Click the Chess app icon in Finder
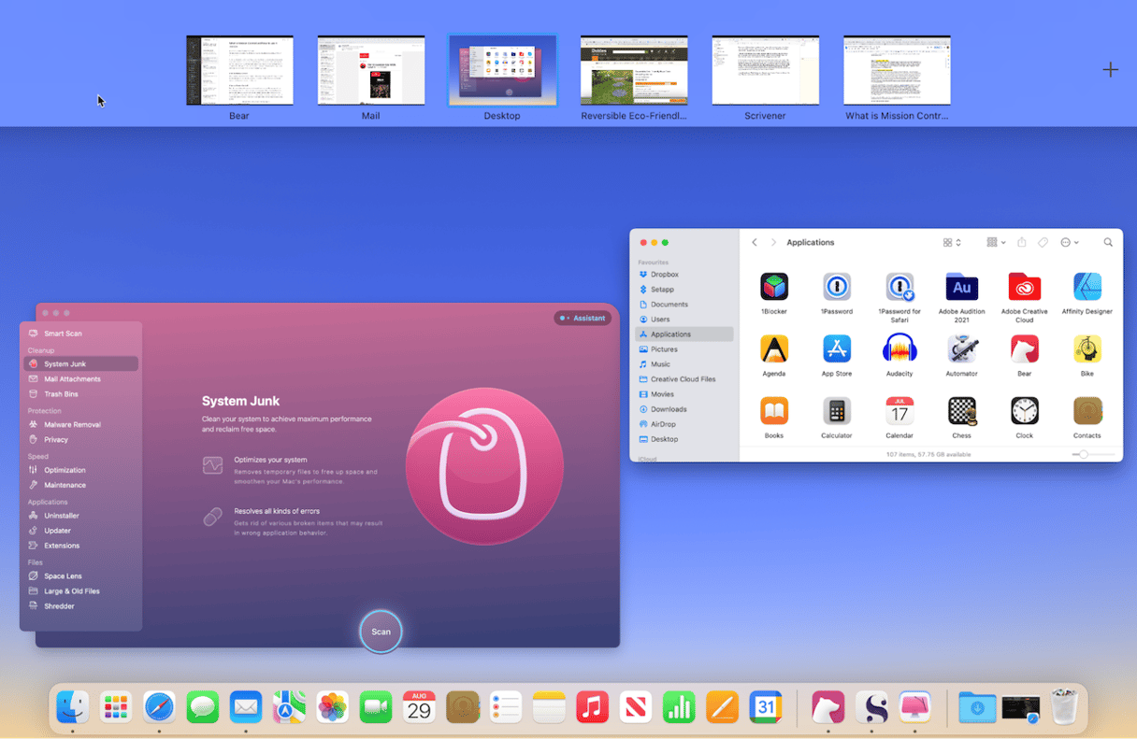 [x=961, y=411]
